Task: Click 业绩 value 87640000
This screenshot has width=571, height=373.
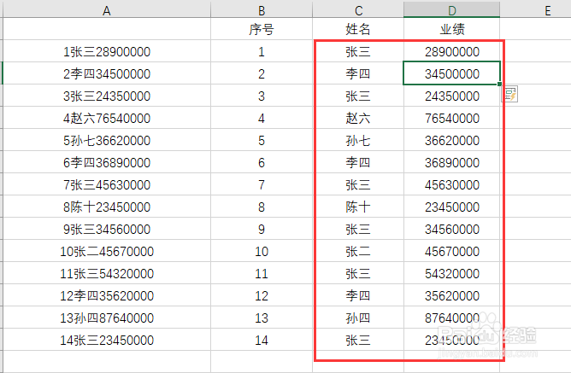Action: tap(452, 318)
